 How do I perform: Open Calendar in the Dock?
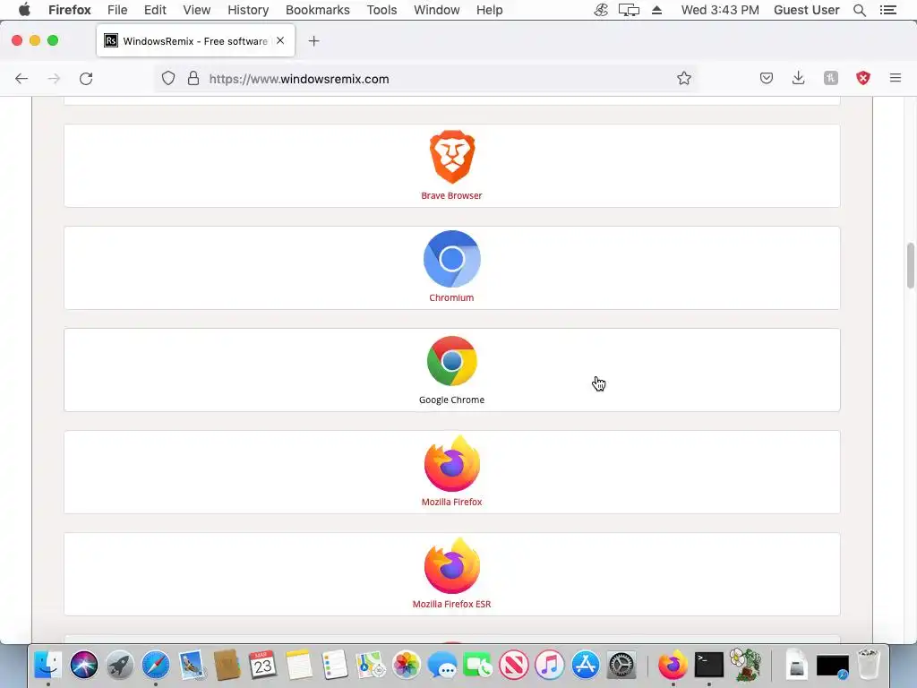(x=262, y=666)
